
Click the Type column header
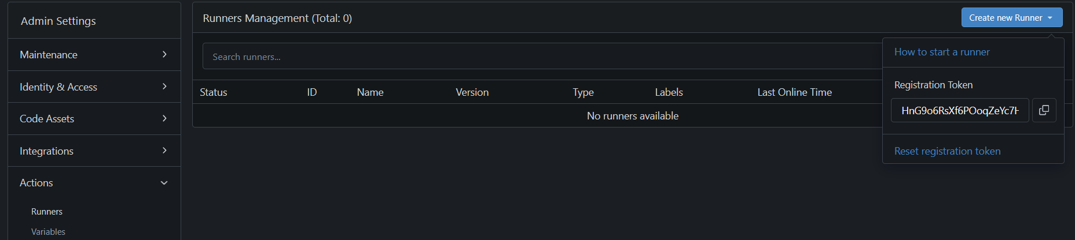pyautogui.click(x=583, y=92)
